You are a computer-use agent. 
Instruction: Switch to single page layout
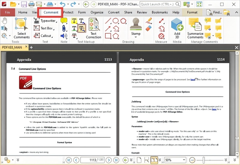pyautogui.click(x=139, y=160)
